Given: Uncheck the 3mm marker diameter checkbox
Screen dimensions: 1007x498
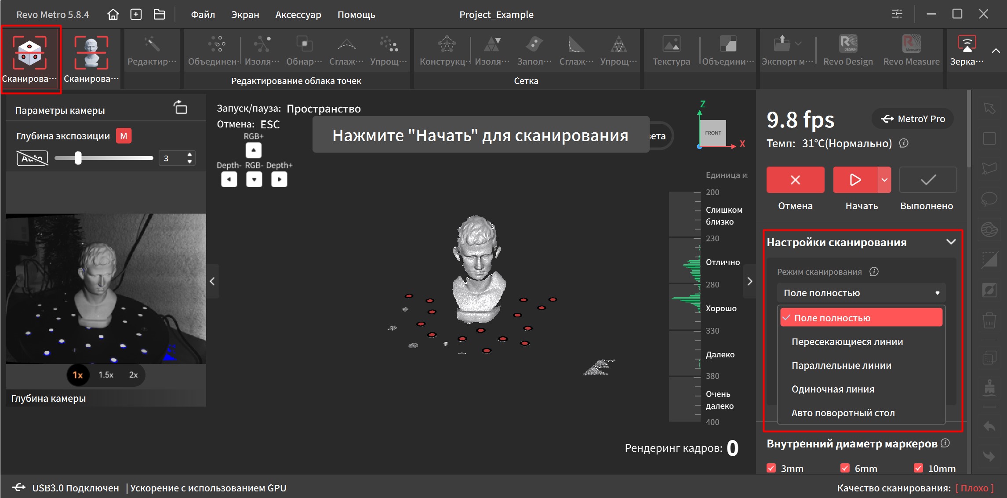Looking at the screenshot, I should coord(771,468).
